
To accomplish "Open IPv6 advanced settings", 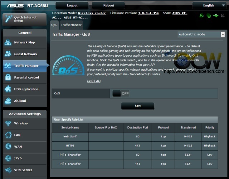I will tap(25, 158).
